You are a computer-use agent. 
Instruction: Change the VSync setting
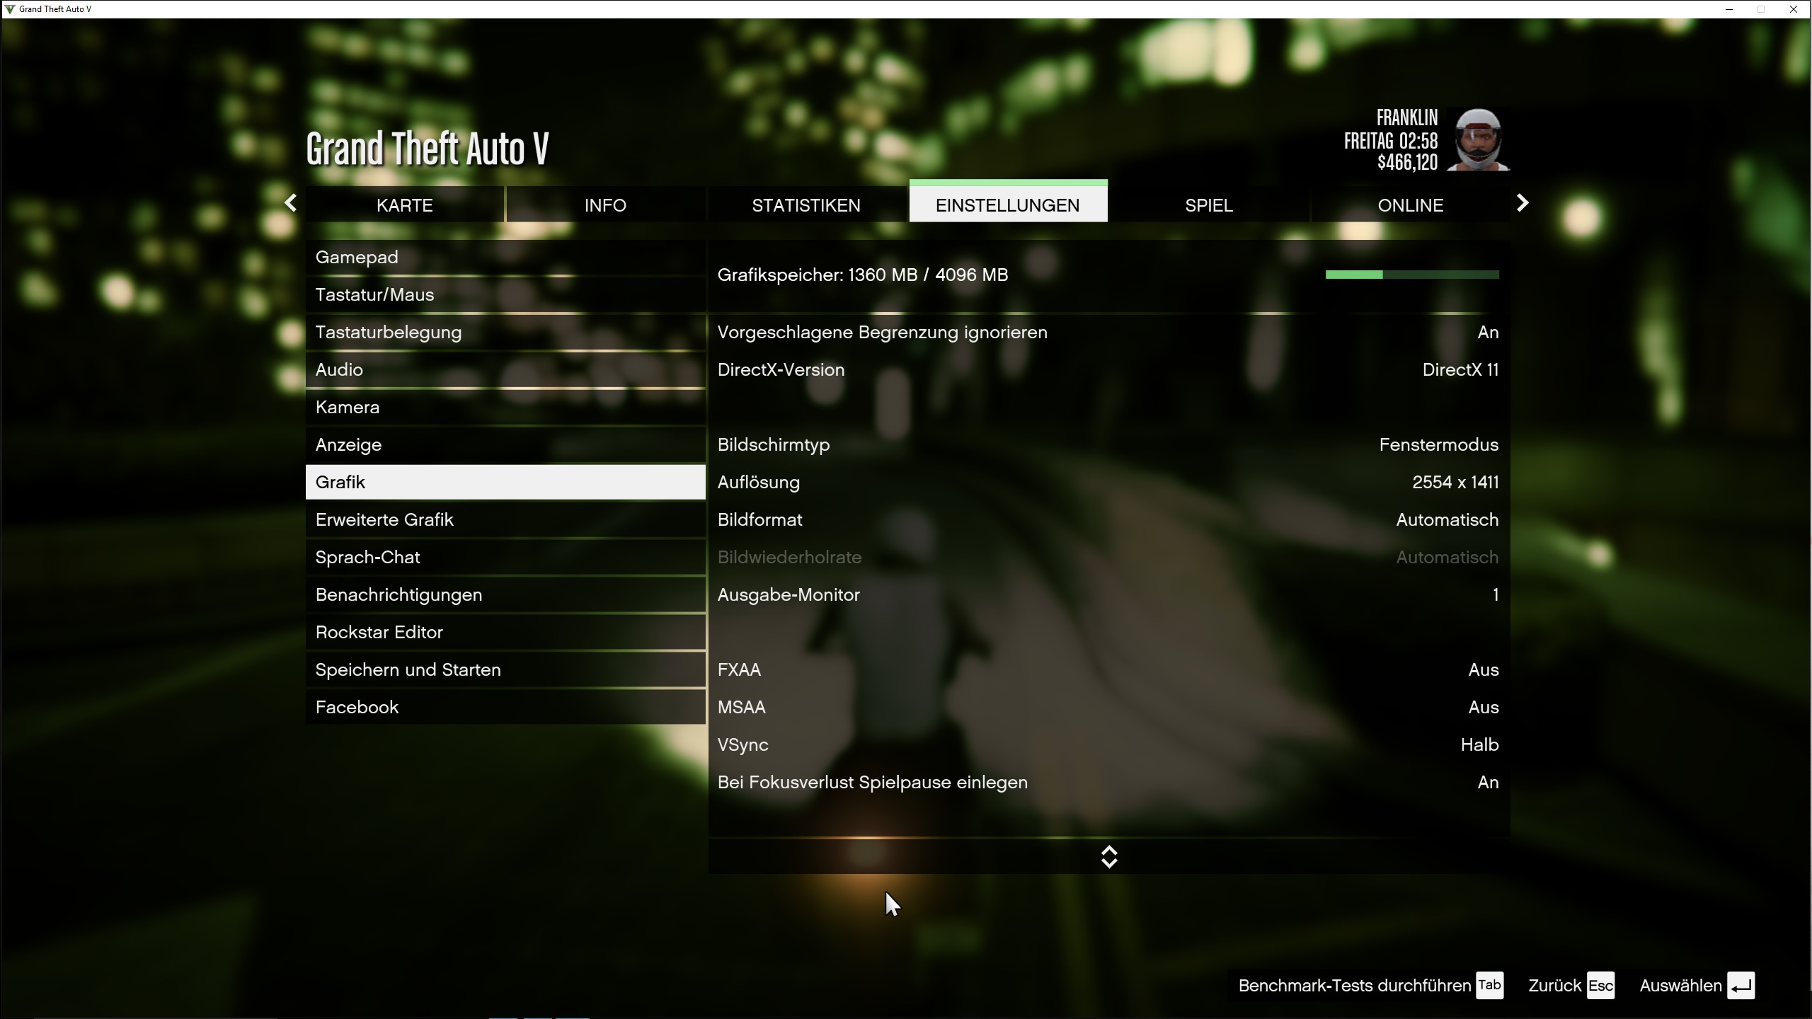pyautogui.click(x=1109, y=744)
